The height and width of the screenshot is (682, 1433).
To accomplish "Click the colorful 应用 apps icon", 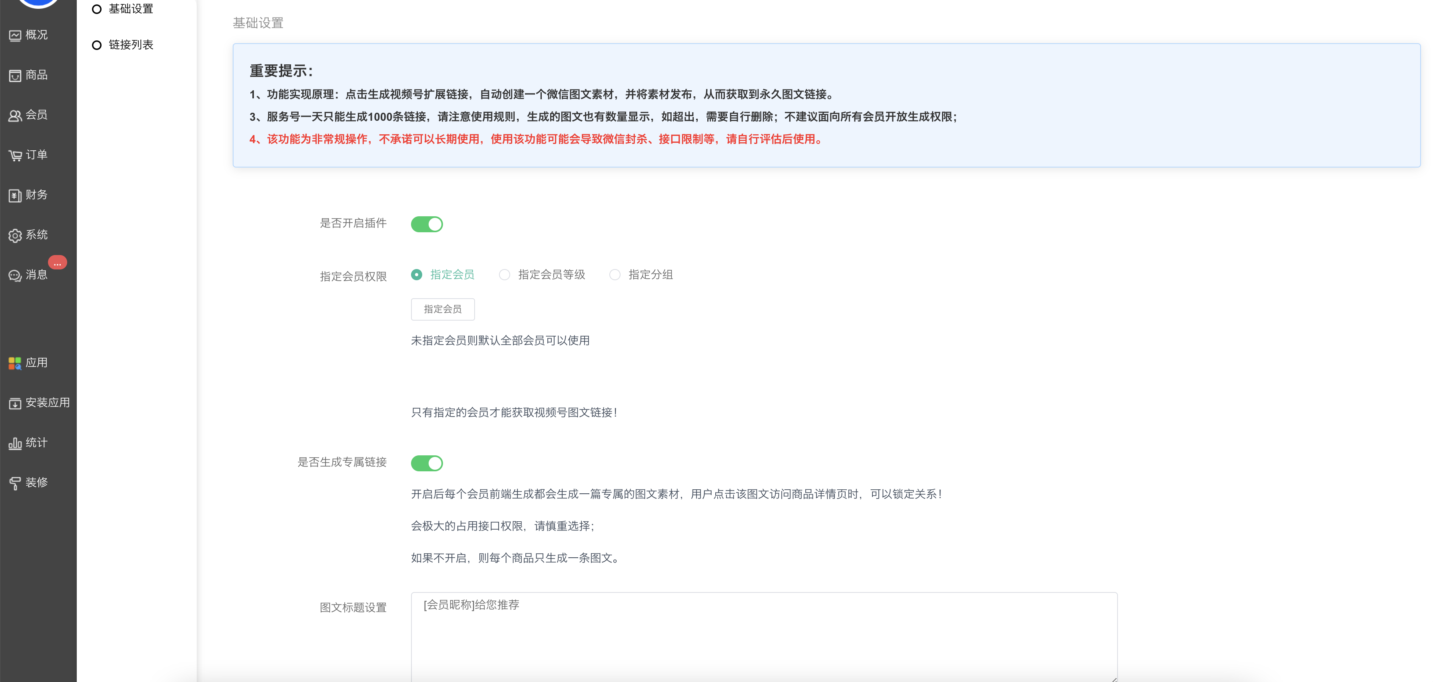I will point(15,363).
